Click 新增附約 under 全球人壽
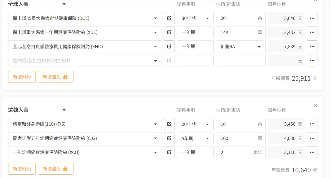This screenshot has width=331, height=178. (x=22, y=77)
